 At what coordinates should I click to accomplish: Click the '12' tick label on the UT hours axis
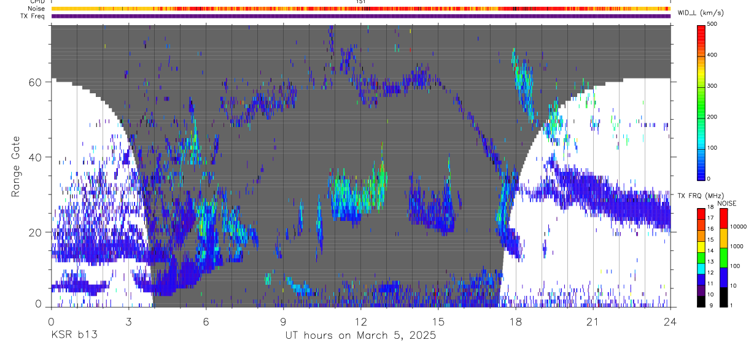tap(360, 322)
